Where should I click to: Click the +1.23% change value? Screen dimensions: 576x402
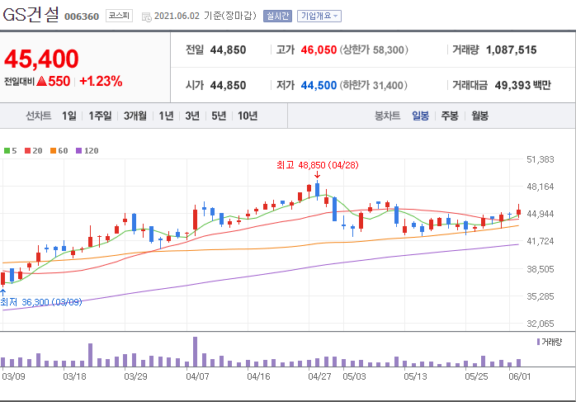pyautogui.click(x=101, y=81)
